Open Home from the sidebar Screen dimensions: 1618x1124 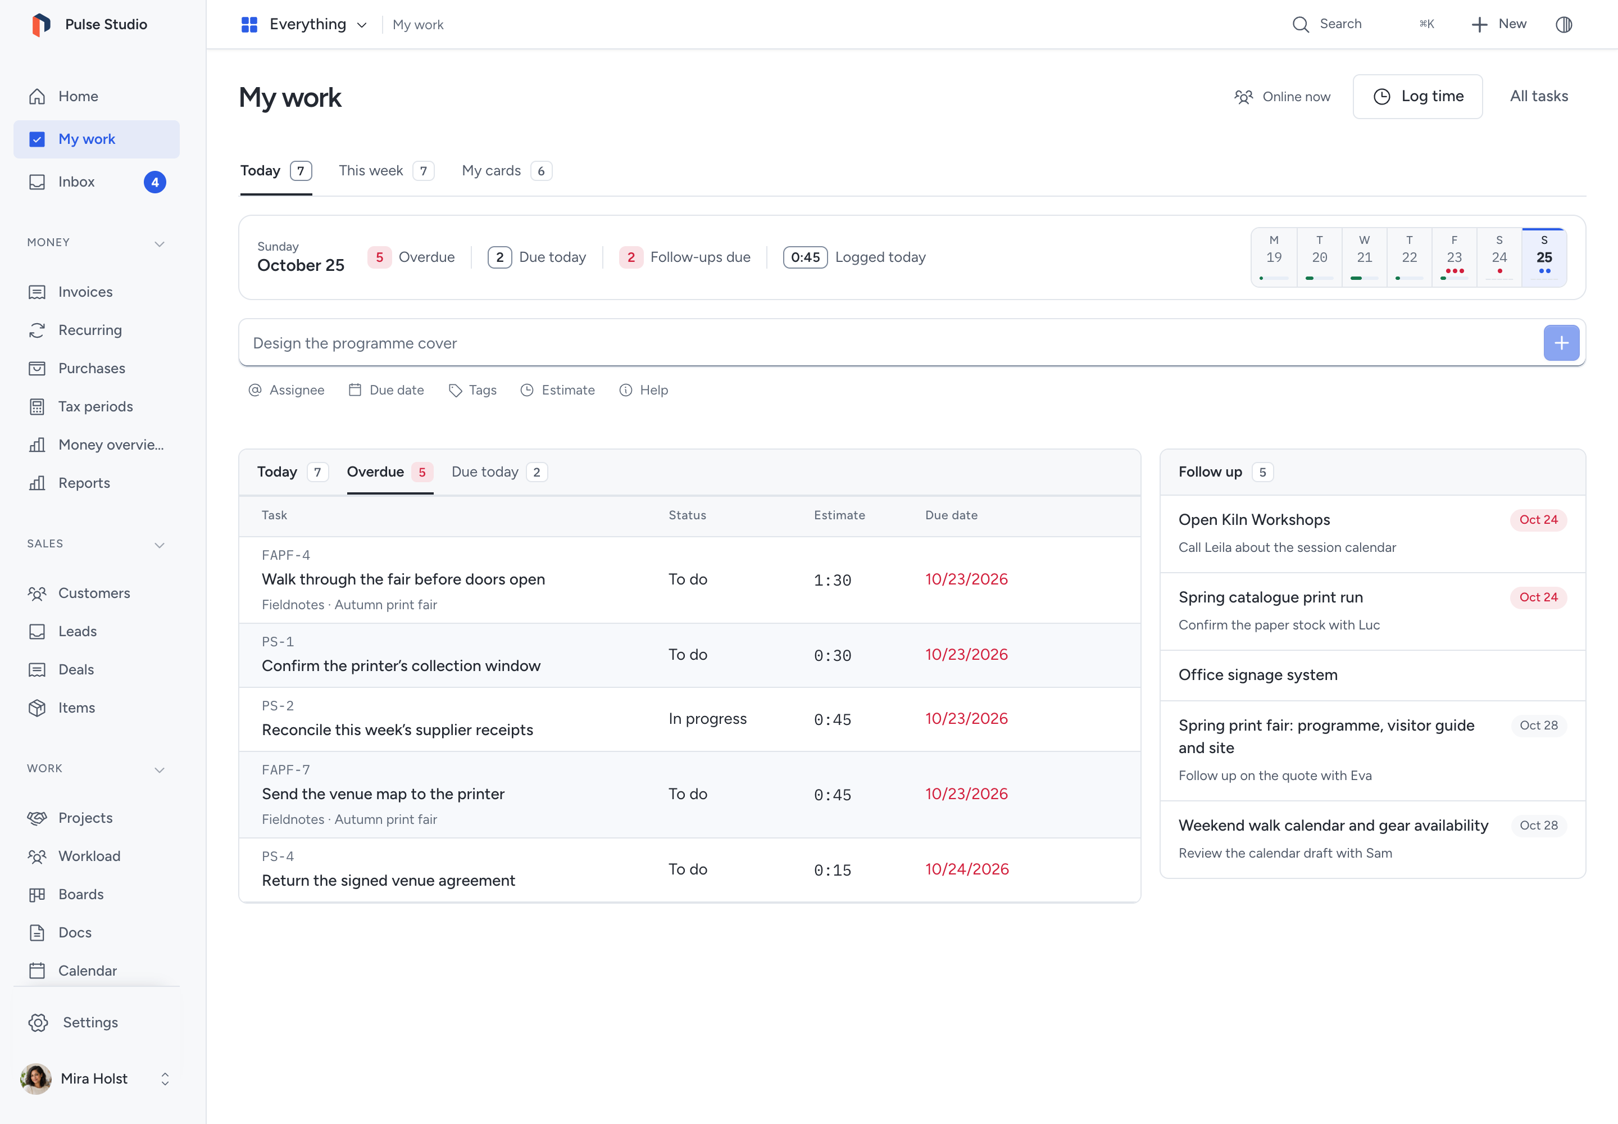coord(97,97)
